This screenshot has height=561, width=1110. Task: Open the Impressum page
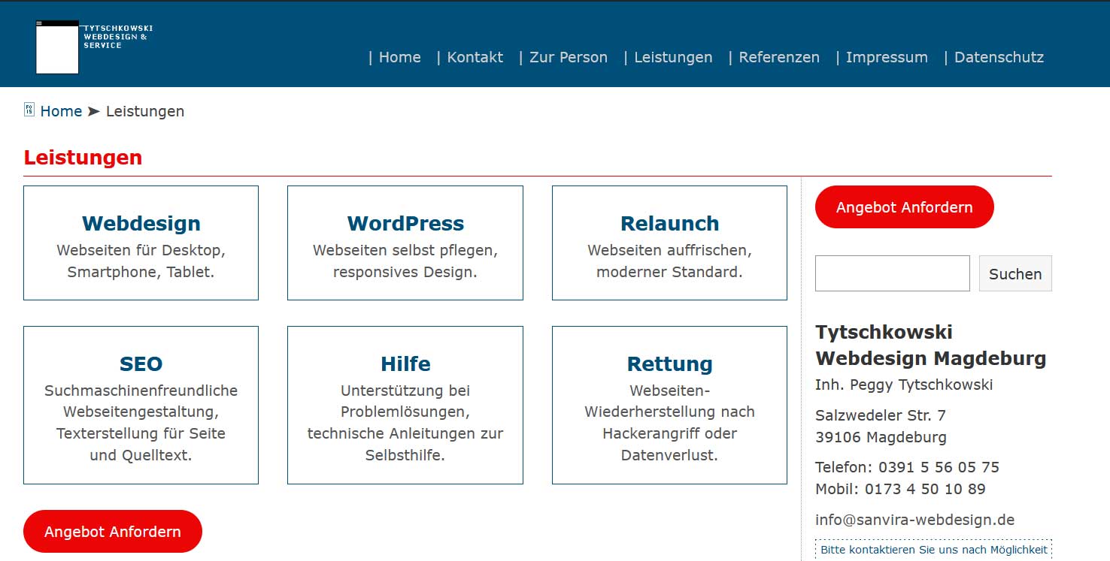pos(887,57)
